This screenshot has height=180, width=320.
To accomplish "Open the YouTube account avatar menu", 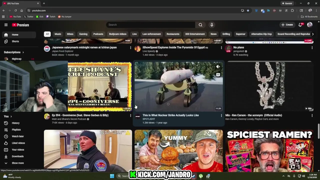I will (310, 25).
